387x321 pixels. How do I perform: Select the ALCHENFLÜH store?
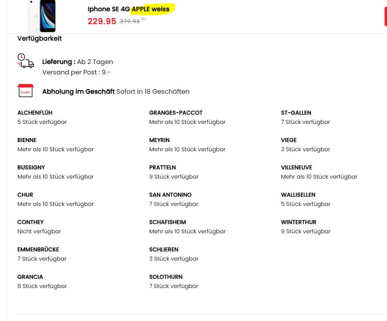(x=35, y=113)
